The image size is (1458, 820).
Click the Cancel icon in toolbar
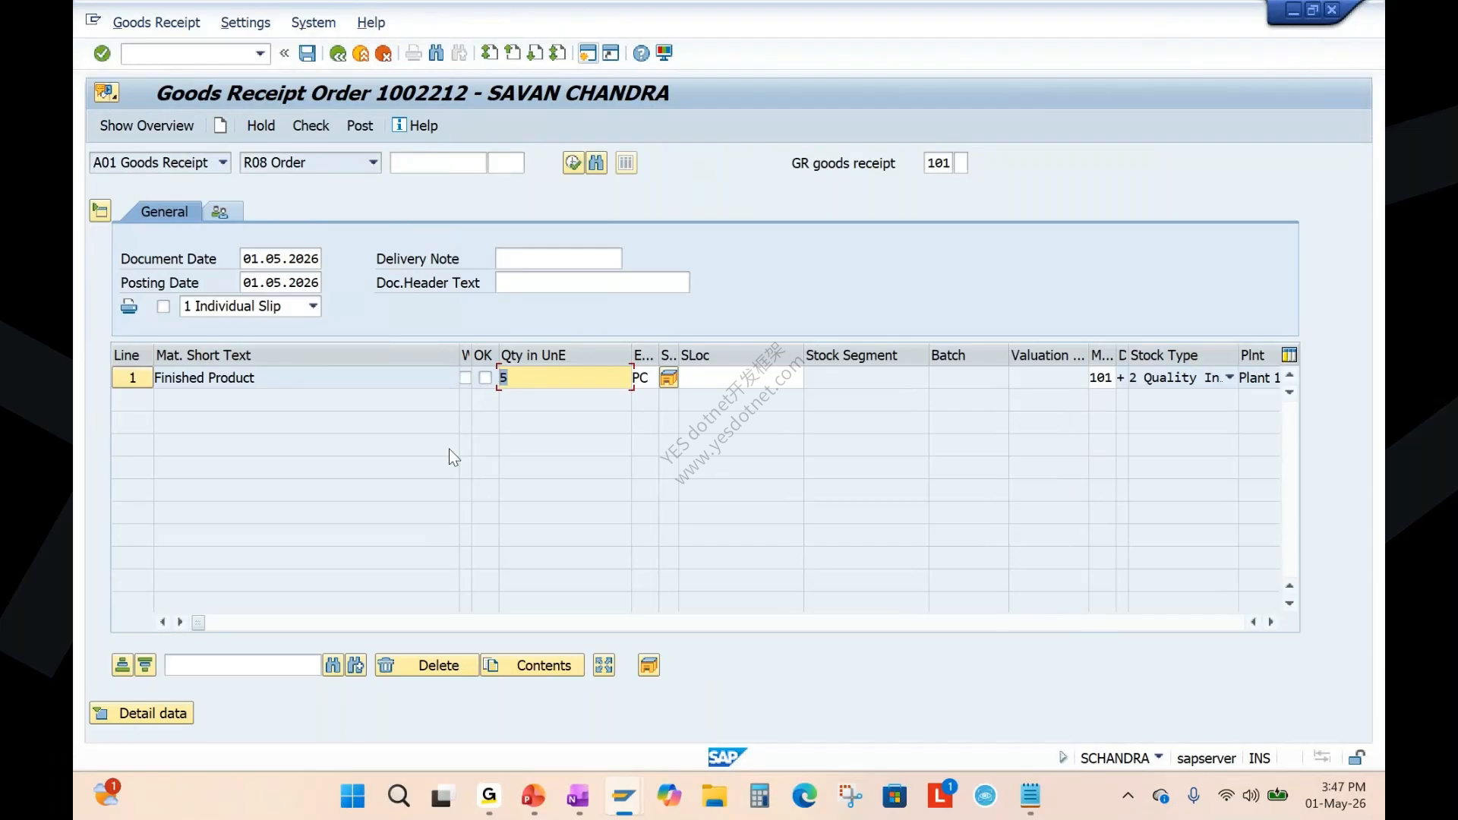click(383, 53)
